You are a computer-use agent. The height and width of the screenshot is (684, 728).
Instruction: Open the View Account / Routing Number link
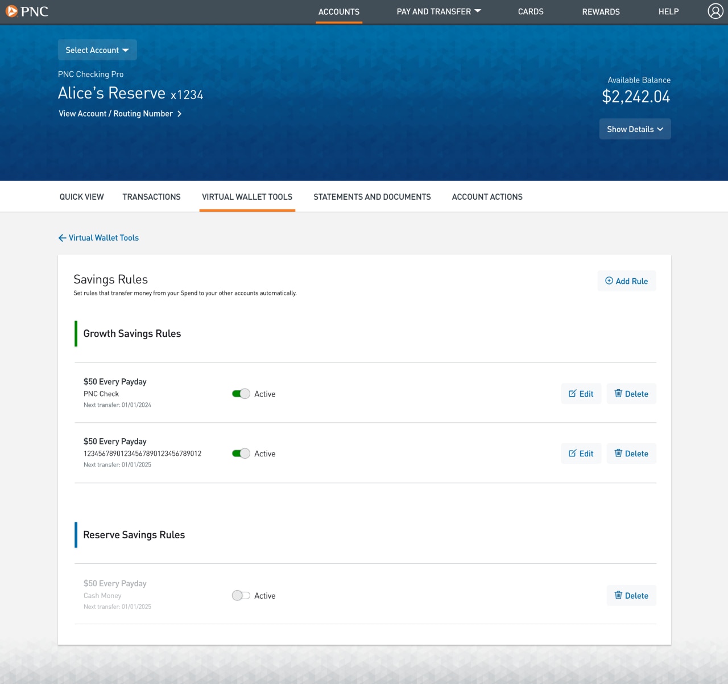(x=115, y=113)
